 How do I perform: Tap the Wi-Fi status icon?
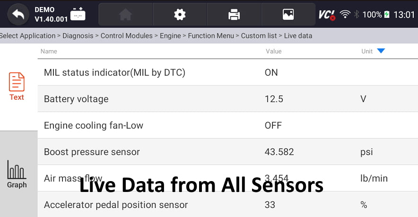click(x=345, y=15)
